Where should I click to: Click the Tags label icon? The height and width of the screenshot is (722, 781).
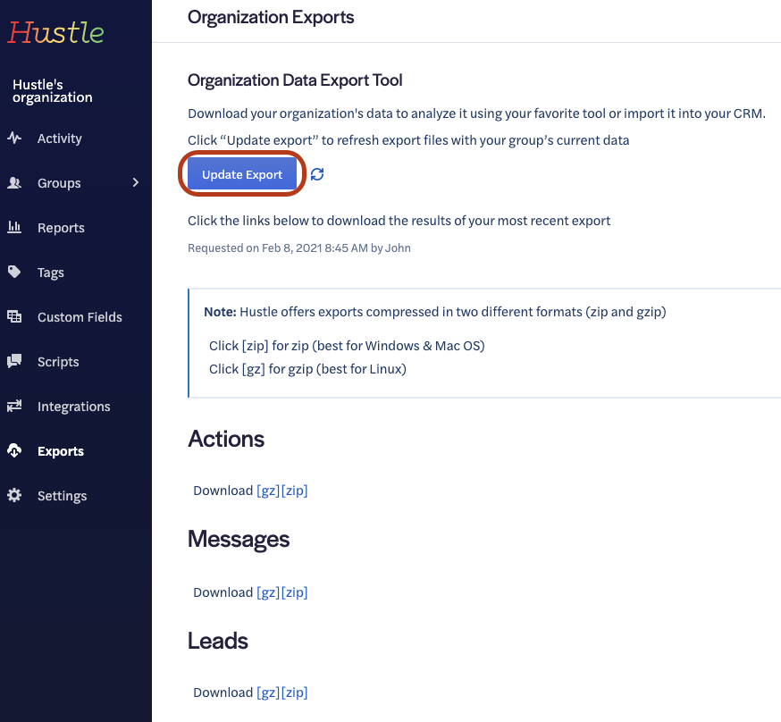pyautogui.click(x=14, y=273)
